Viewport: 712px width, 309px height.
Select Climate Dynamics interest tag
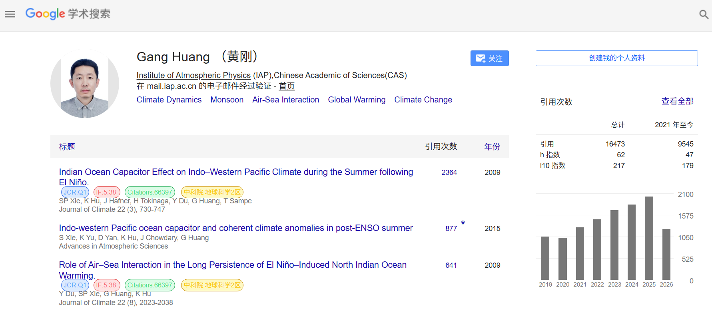point(169,100)
